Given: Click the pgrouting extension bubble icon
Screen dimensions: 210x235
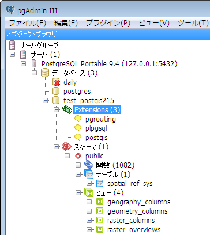Looking at the screenshot, I should click(x=78, y=119).
